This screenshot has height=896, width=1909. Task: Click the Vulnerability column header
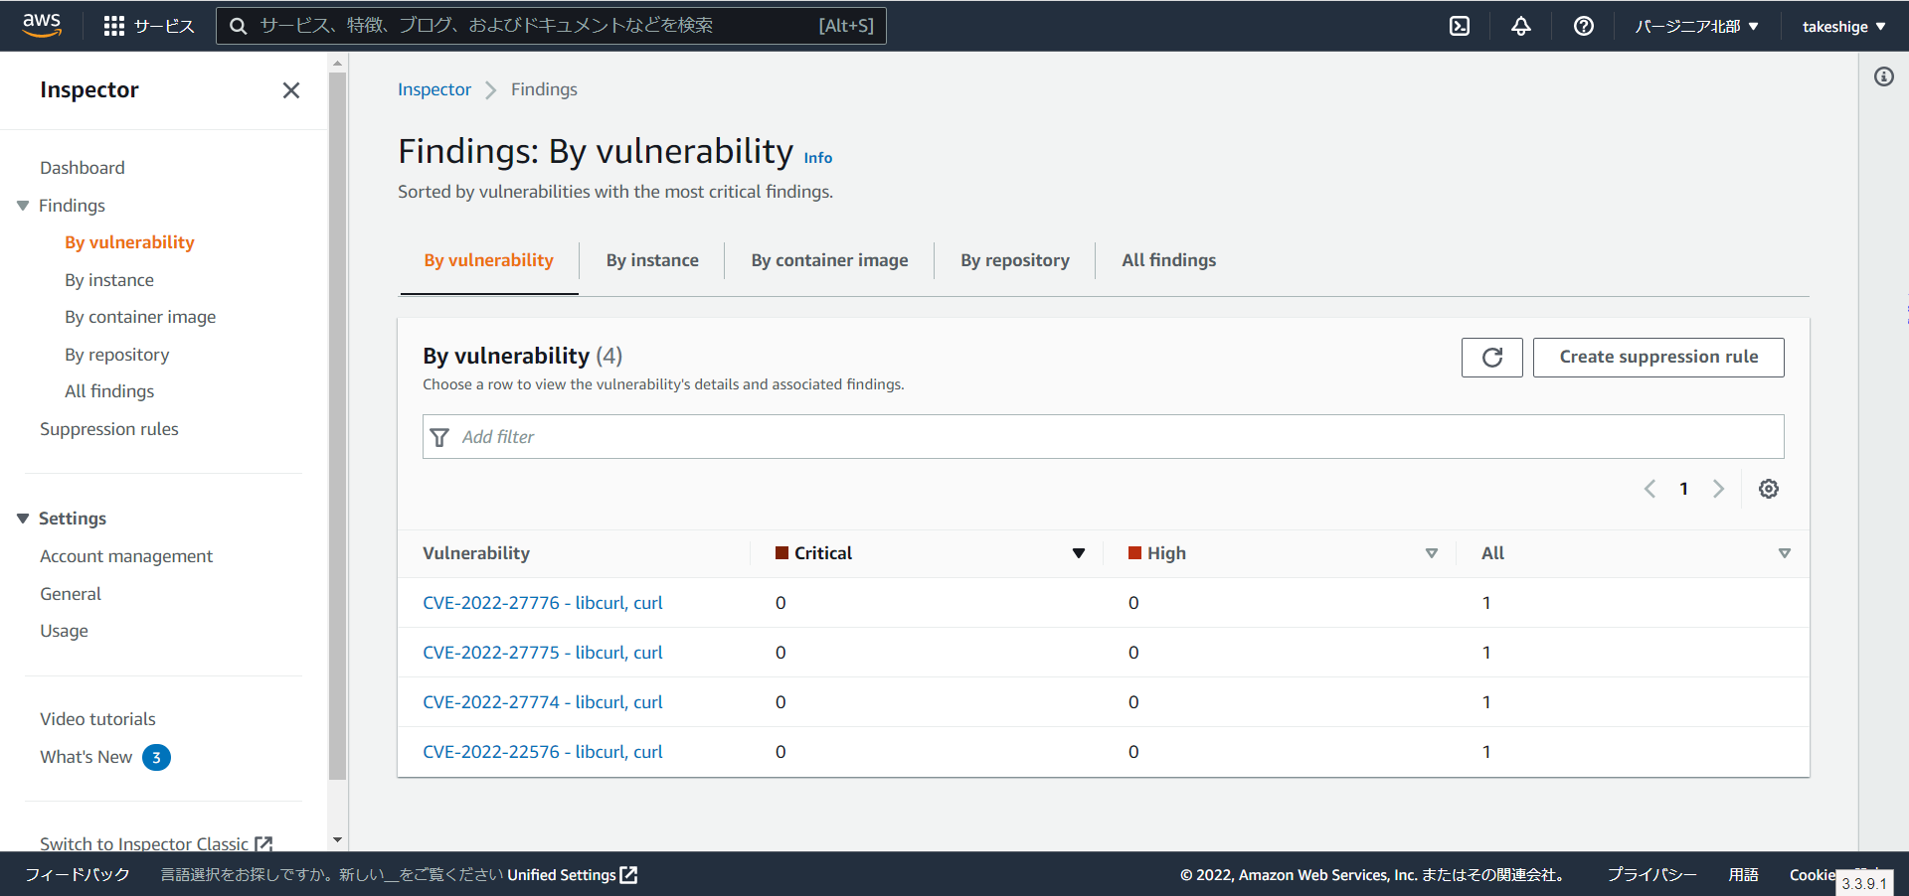(476, 553)
